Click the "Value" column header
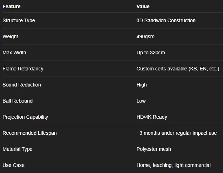 [x=143, y=6]
